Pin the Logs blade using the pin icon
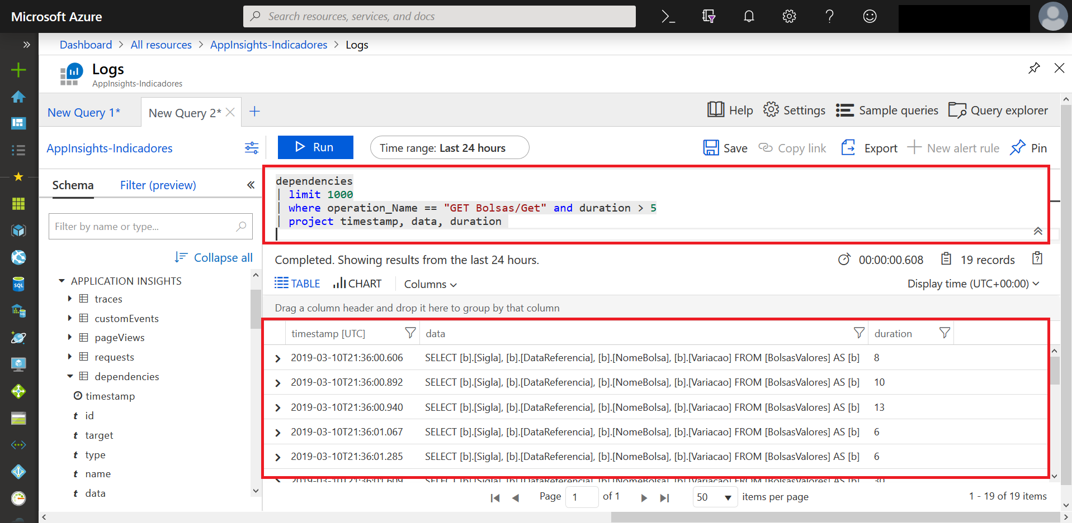This screenshot has width=1072, height=523. (1034, 68)
